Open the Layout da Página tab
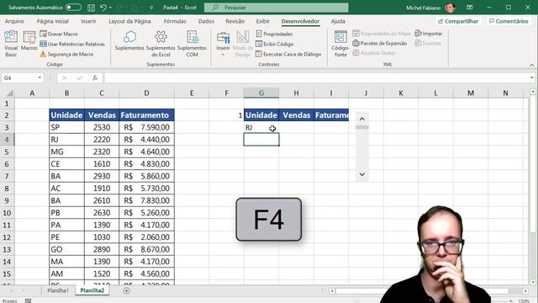The height and width of the screenshot is (303, 538). click(129, 21)
